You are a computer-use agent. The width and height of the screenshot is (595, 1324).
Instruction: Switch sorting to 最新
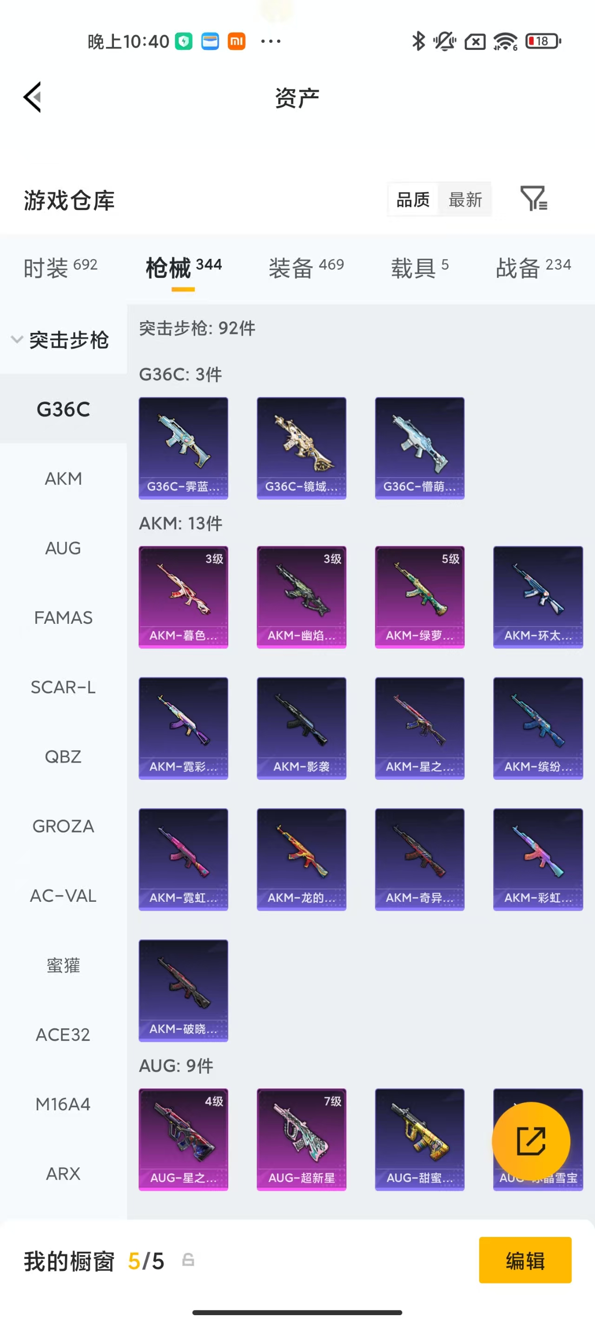[465, 199]
